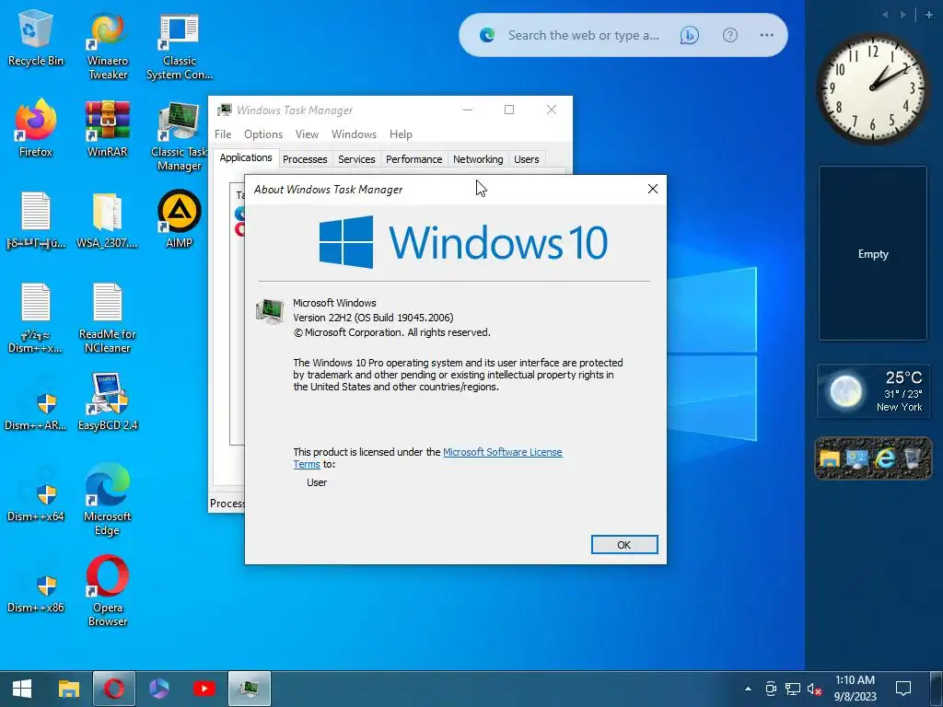The height and width of the screenshot is (707, 943).
Task: Launch Firefox from the desktop
Action: click(36, 128)
